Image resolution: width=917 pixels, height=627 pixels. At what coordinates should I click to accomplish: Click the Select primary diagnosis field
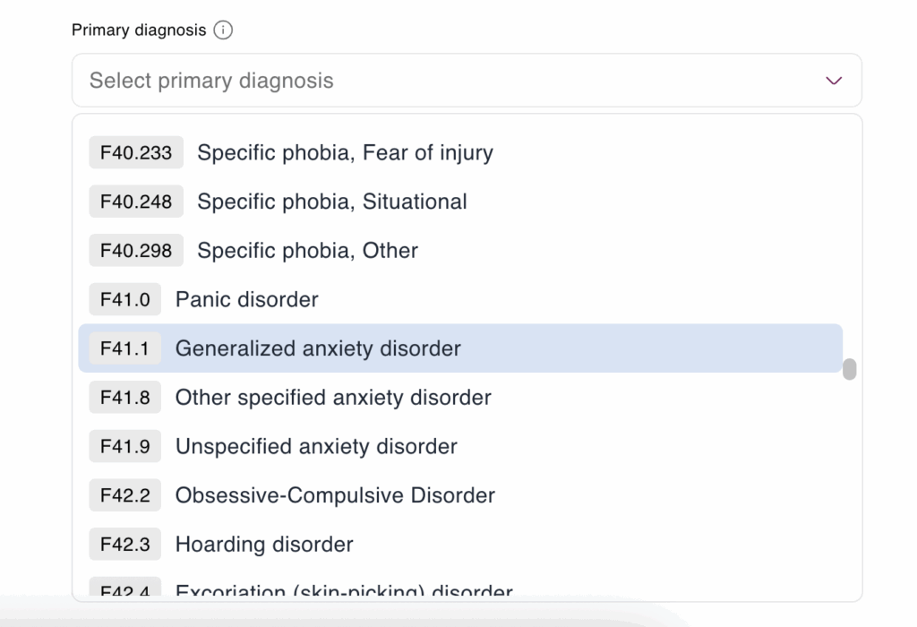pos(448,81)
